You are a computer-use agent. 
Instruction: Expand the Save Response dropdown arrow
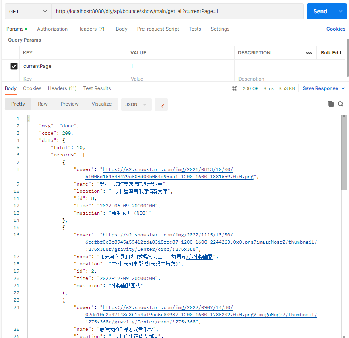tap(343, 88)
